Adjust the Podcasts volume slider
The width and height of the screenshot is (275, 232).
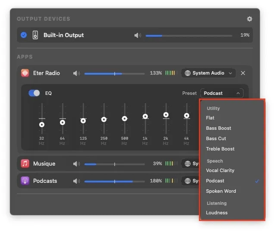click(x=115, y=182)
